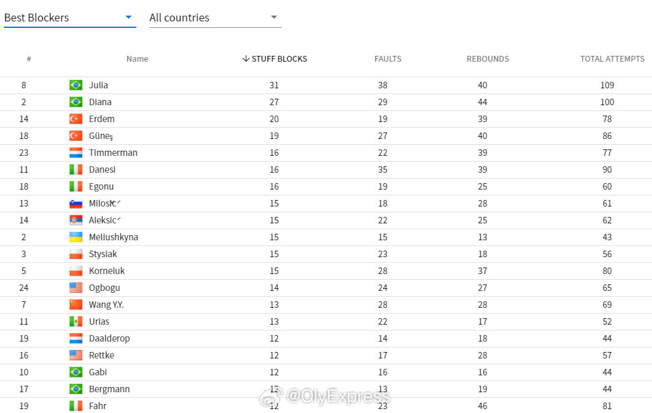Expand the All countries dropdown
652x413 pixels.
coord(216,18)
